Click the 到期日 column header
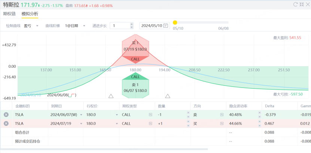The image size is (311, 153). pyautogui.click(x=57, y=106)
